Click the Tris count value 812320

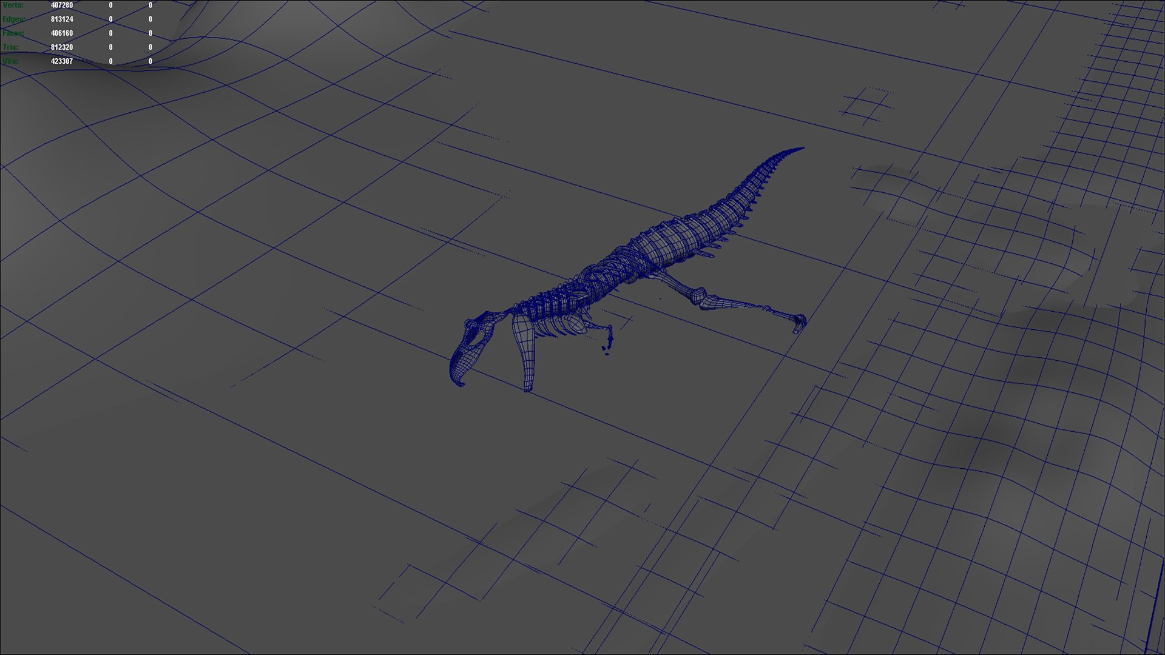[62, 47]
